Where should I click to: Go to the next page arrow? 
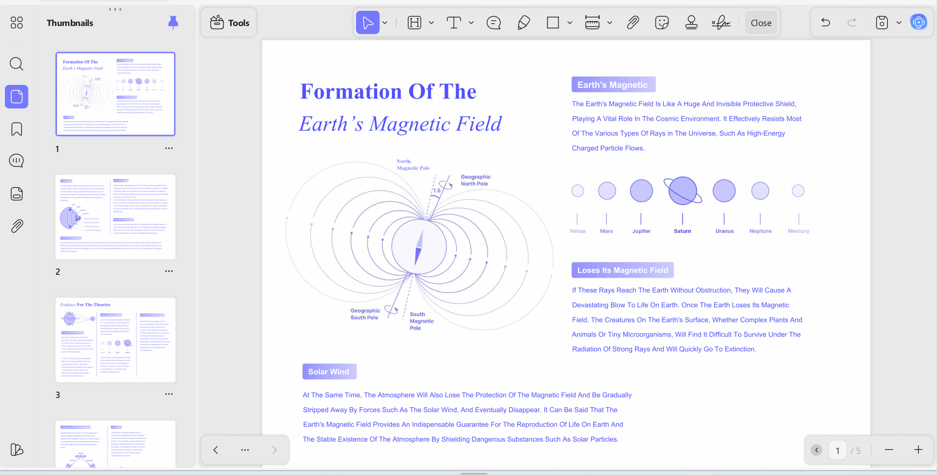pos(275,450)
